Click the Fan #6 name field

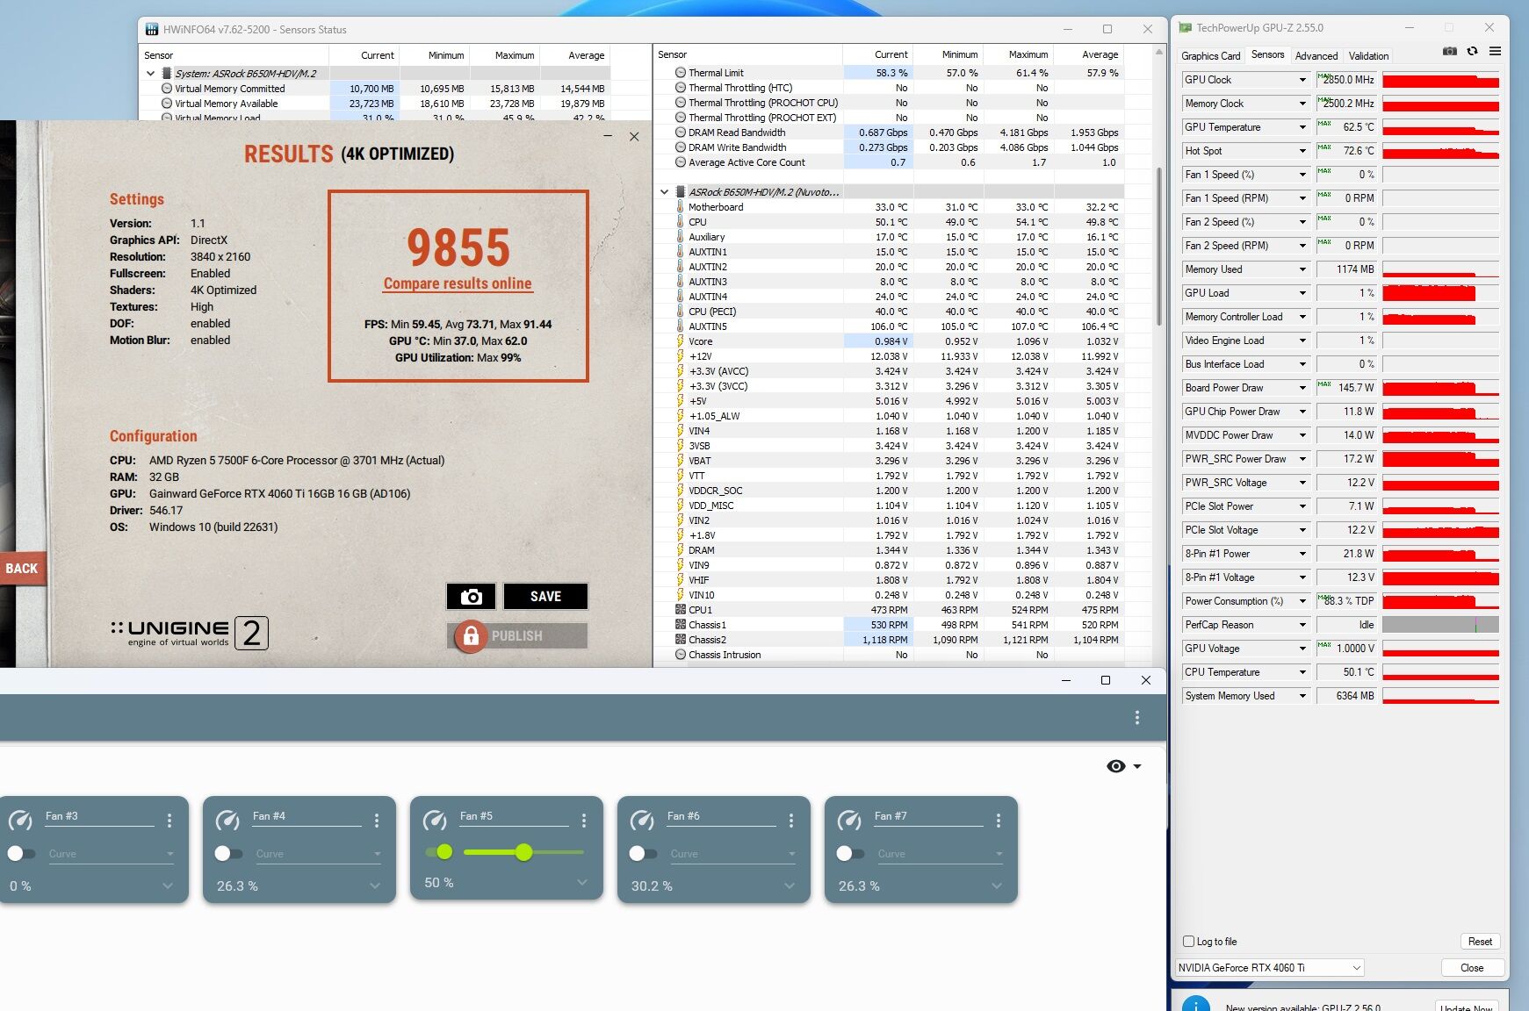click(720, 817)
